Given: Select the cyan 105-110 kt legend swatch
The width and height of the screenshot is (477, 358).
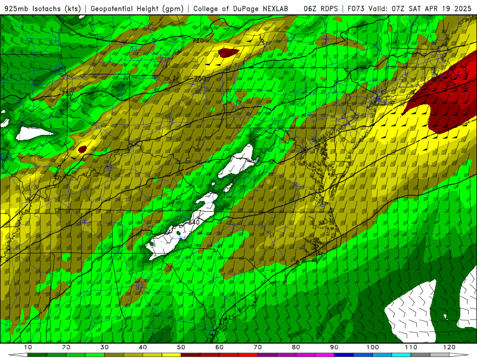Looking at the screenshot, I should point(401,355).
